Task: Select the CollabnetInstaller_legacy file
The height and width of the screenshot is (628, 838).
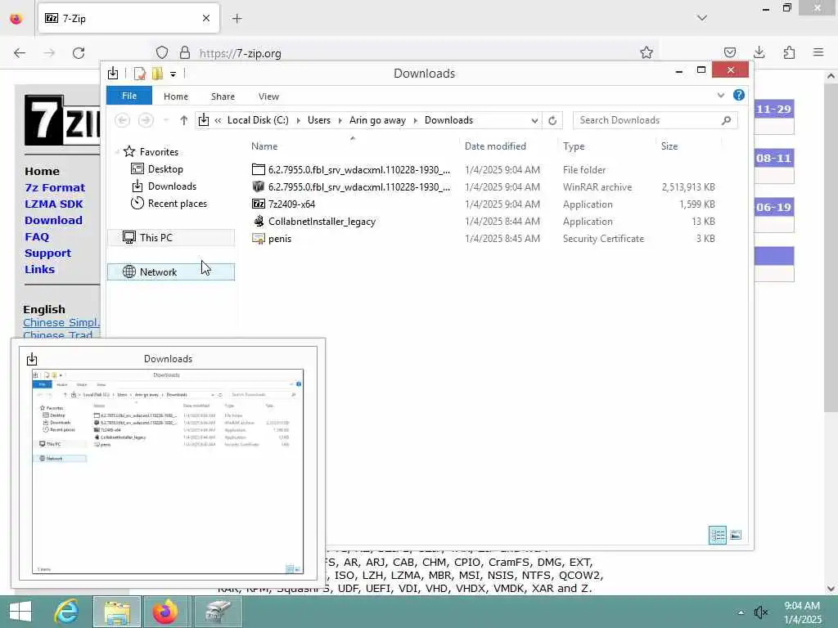Action: coord(483,221)
